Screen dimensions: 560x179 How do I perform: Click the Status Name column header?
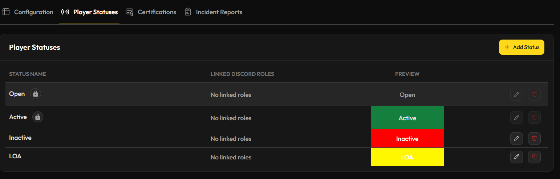point(28,74)
